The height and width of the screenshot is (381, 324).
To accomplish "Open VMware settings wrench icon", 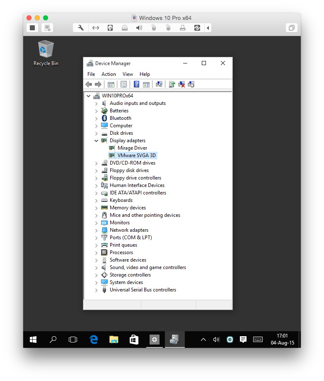I will 81,28.
